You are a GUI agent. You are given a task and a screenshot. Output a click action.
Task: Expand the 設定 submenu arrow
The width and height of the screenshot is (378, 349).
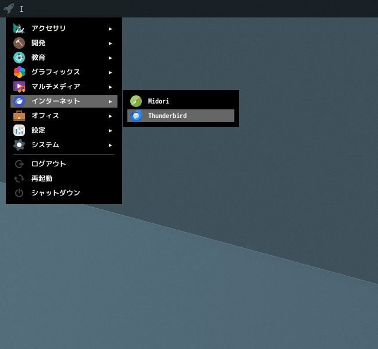click(x=110, y=130)
